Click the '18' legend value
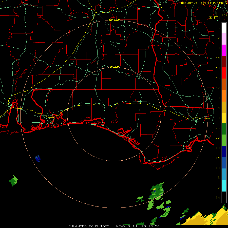This screenshot has height=228, width=228. pyautogui.click(x=218, y=148)
